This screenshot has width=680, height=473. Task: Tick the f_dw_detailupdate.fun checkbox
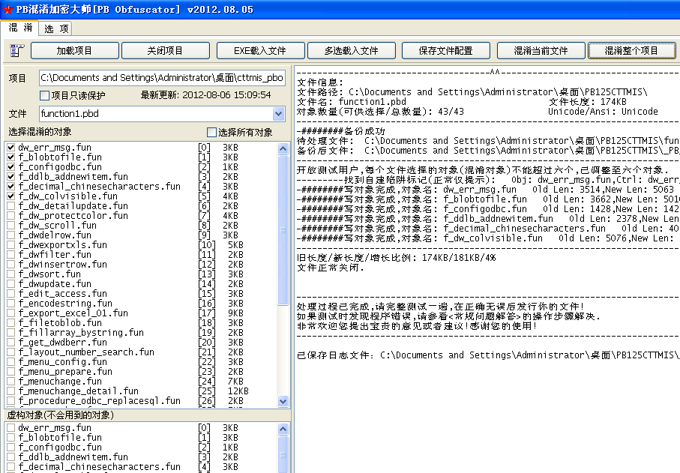pos(10,206)
